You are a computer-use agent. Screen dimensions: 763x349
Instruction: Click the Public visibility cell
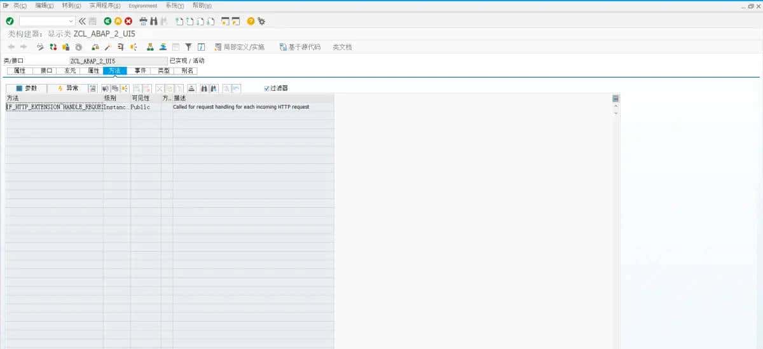146,107
